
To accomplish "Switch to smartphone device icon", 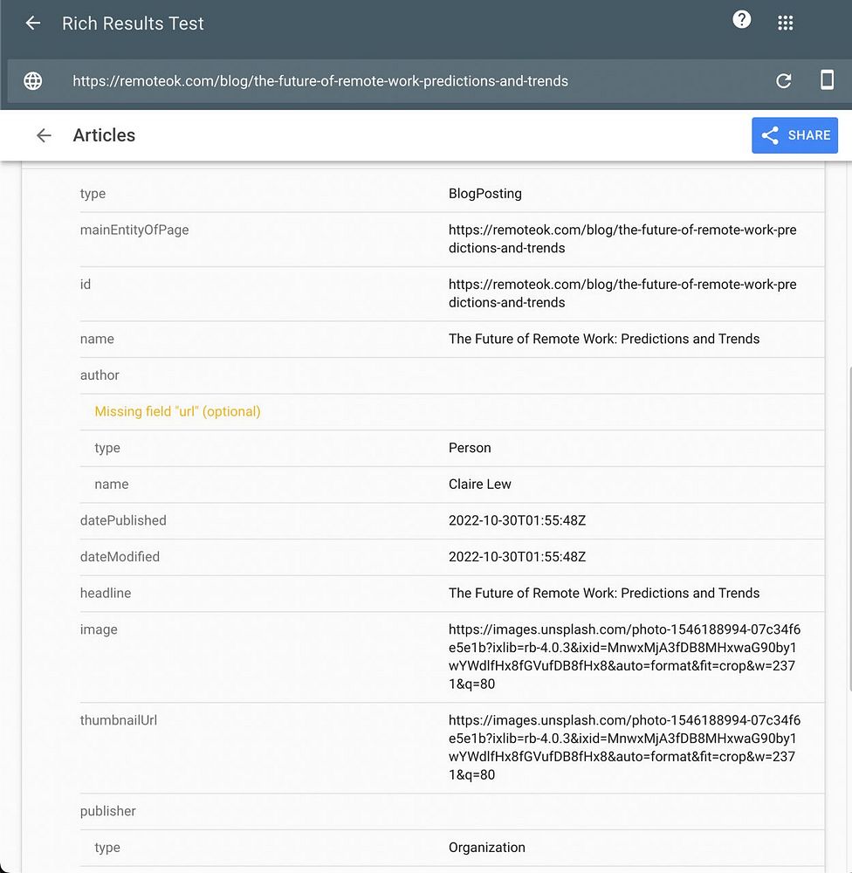I will pyautogui.click(x=828, y=80).
